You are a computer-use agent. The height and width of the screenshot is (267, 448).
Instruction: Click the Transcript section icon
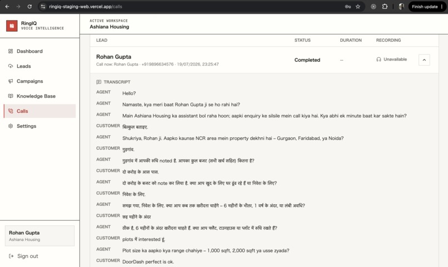[98, 82]
